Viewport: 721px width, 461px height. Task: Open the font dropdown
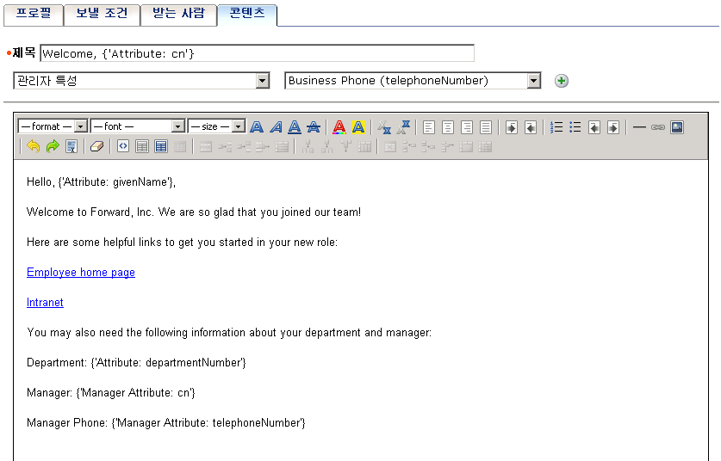[x=138, y=126]
